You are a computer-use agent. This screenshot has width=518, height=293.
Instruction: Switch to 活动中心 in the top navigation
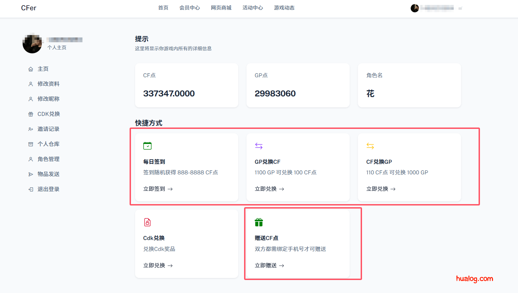pyautogui.click(x=253, y=8)
